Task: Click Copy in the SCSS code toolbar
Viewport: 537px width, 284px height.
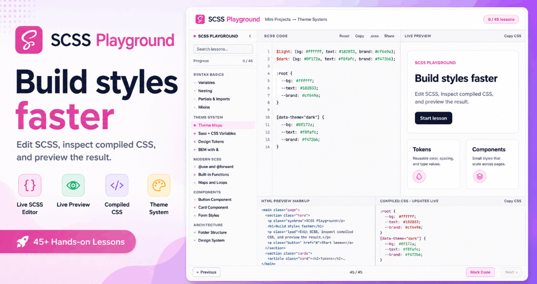Action: (359, 36)
